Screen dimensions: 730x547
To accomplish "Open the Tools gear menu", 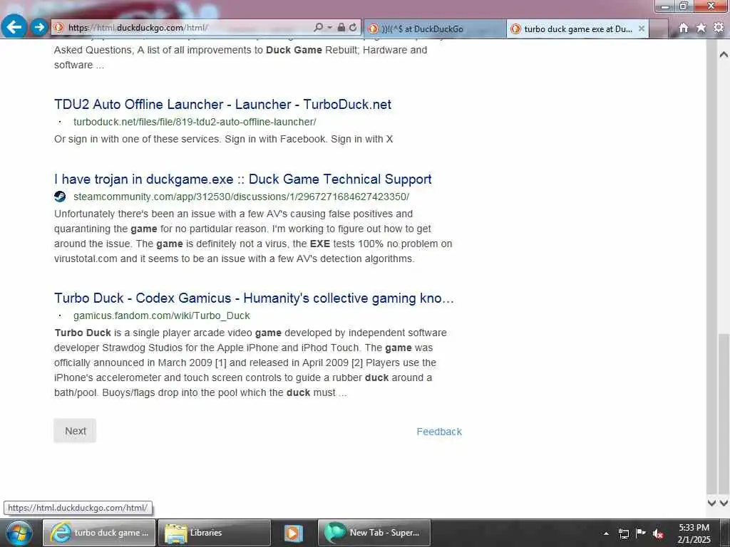I will click(719, 28).
